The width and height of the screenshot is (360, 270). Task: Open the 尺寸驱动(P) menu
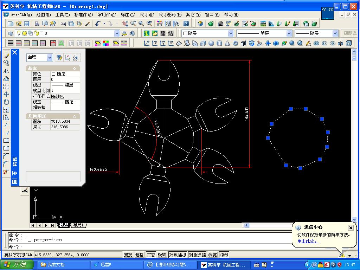(170, 15)
